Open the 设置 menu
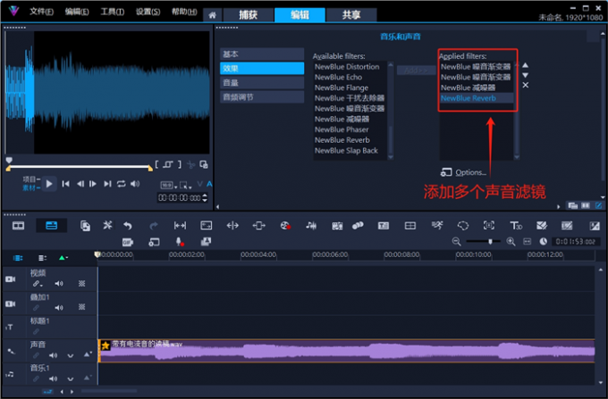Viewport: 608px width, 399px height. 148,12
